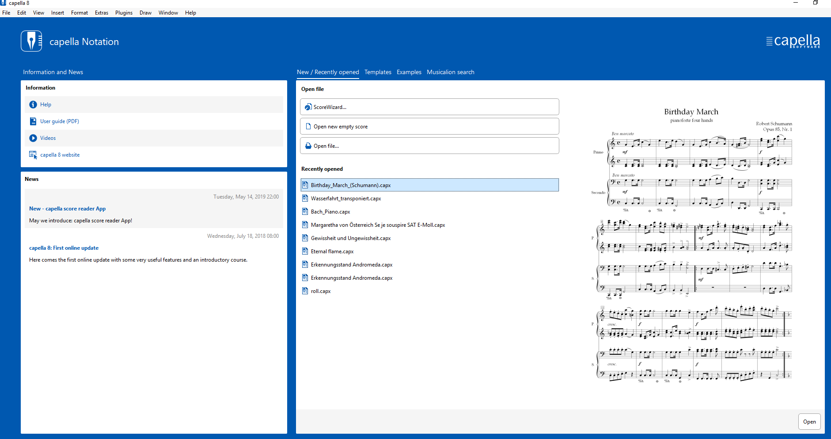Select Birthday_March_(Schumann).capx in recent list
Viewport: 831px width, 439px height.
[429, 185]
